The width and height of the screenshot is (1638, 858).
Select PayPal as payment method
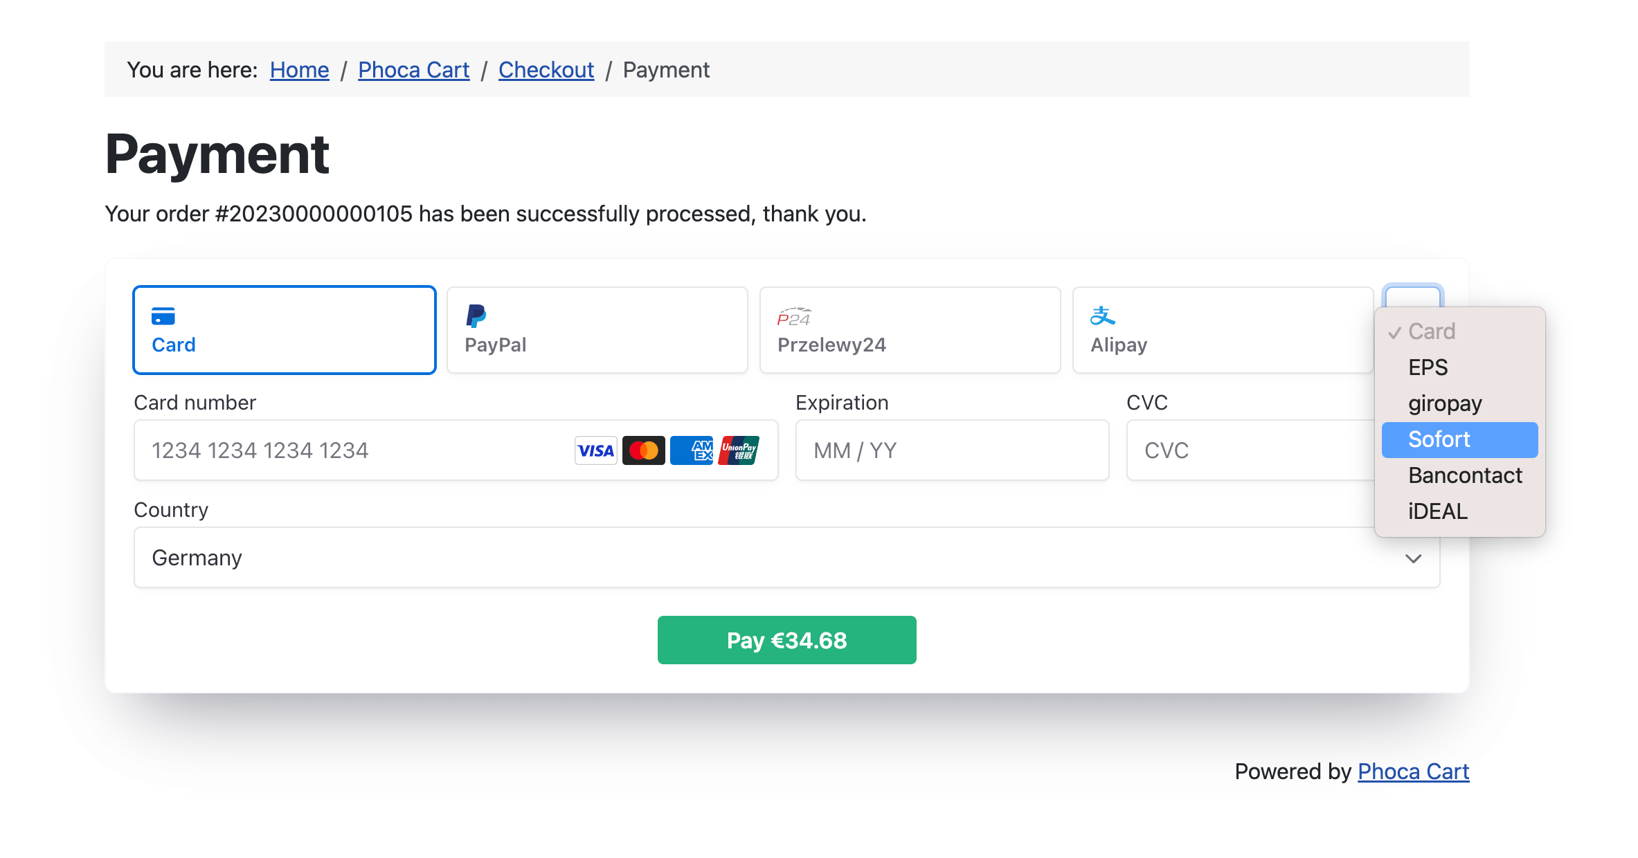[x=597, y=330]
